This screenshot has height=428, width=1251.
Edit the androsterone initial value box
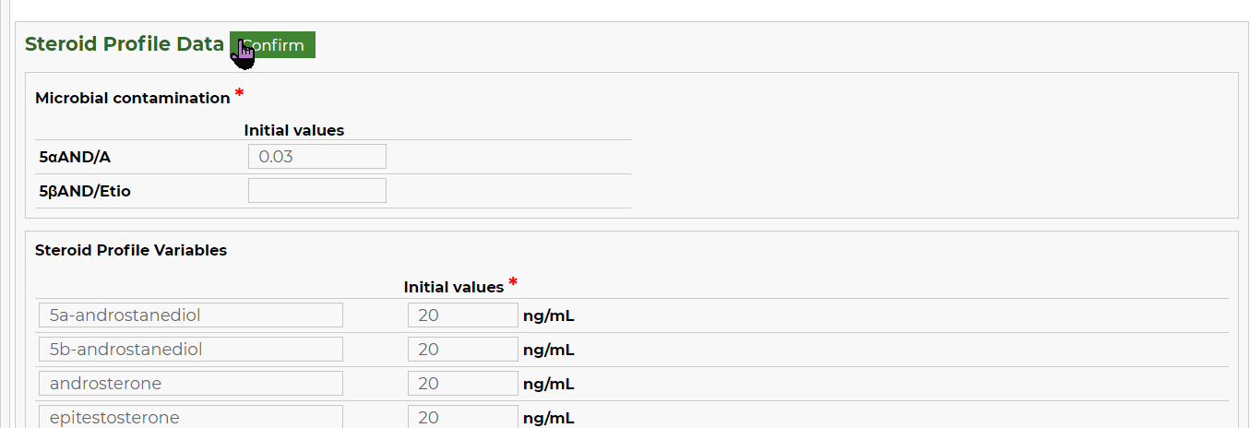[463, 384]
